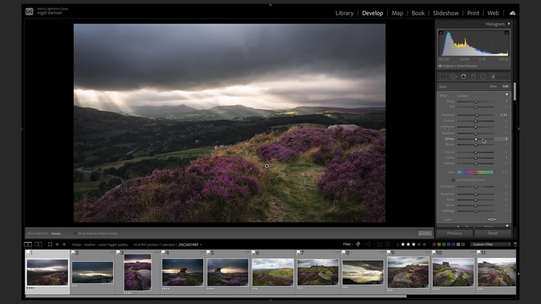Click the flagged filter icon
541x304 pixels.
click(x=358, y=244)
